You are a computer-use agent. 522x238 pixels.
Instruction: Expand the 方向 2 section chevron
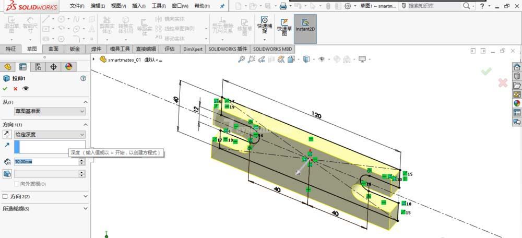pos(86,196)
